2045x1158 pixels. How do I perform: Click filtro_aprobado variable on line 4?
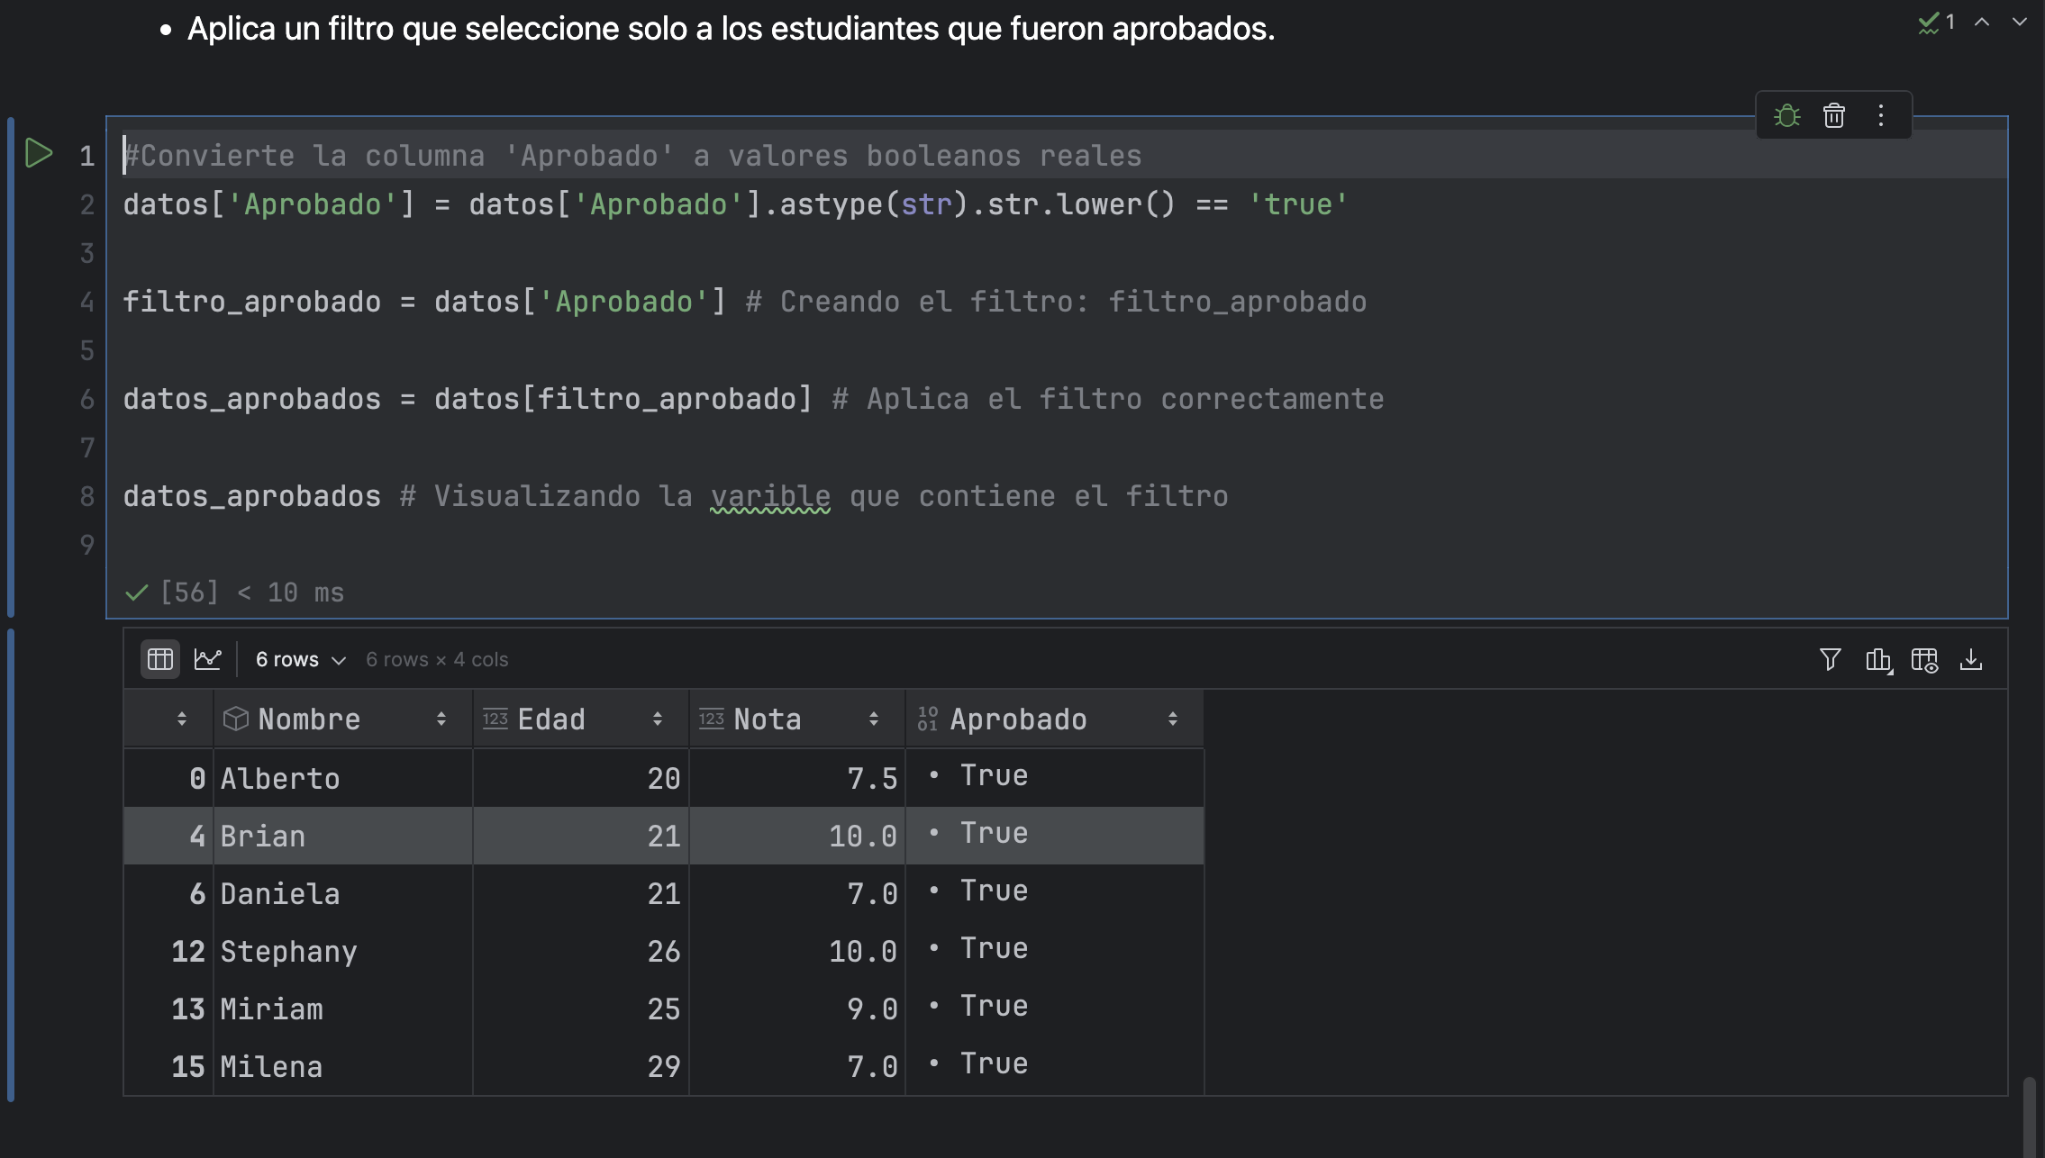252,302
